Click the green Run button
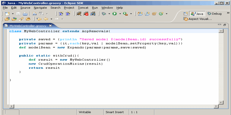 click(115, 14)
